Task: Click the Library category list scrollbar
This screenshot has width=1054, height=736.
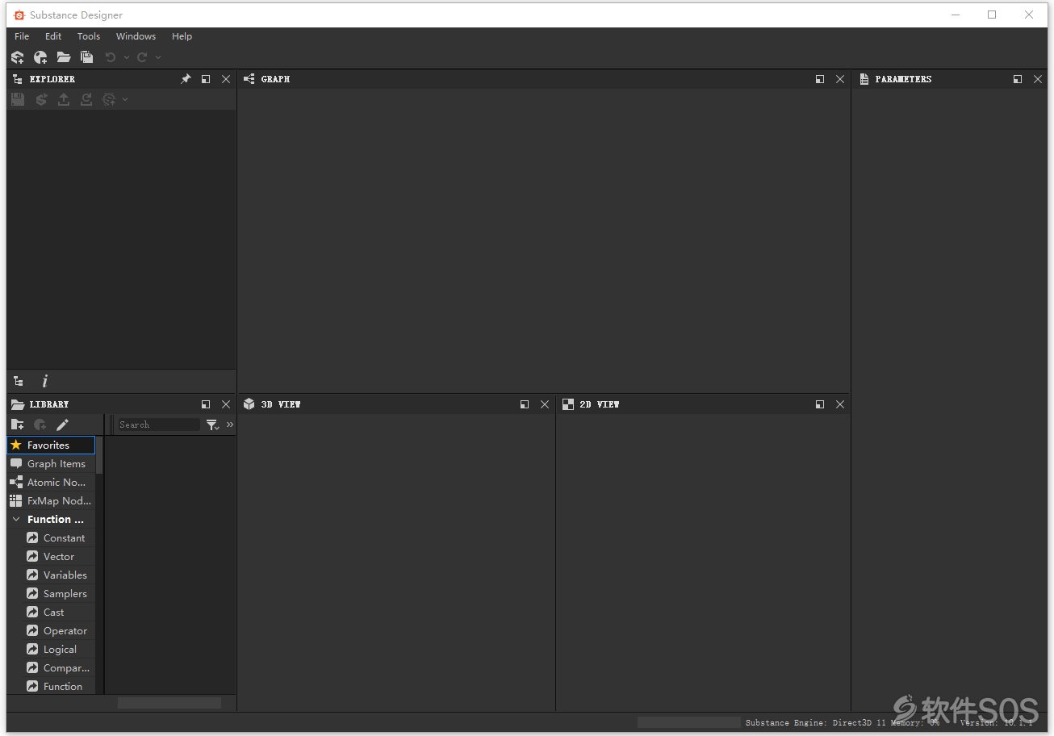Action: coord(99,455)
